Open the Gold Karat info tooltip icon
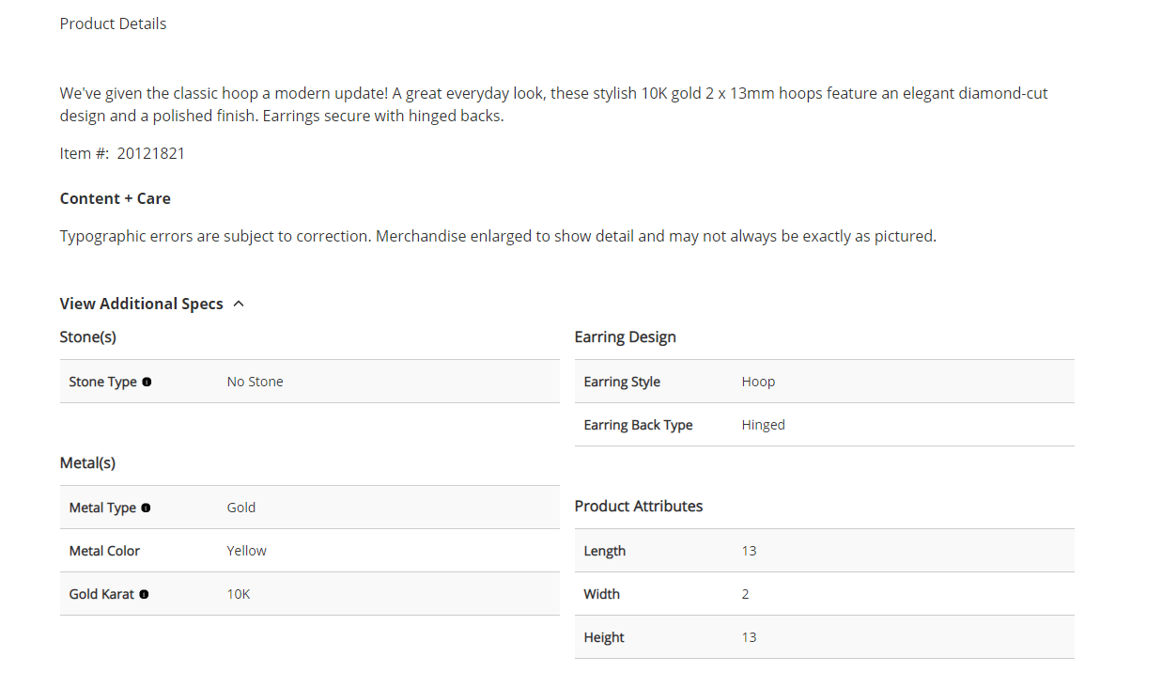1162x688 pixels. click(x=144, y=595)
